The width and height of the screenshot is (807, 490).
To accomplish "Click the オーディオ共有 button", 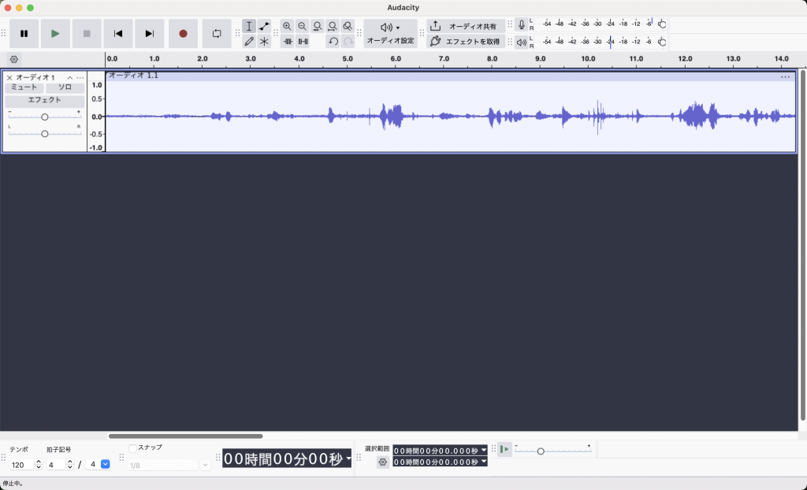I will (464, 26).
